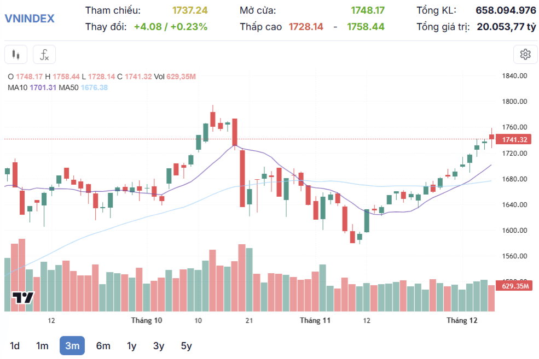This screenshot has width=539, height=359.
Task: Select the 3m timeframe
Action: 72,346
